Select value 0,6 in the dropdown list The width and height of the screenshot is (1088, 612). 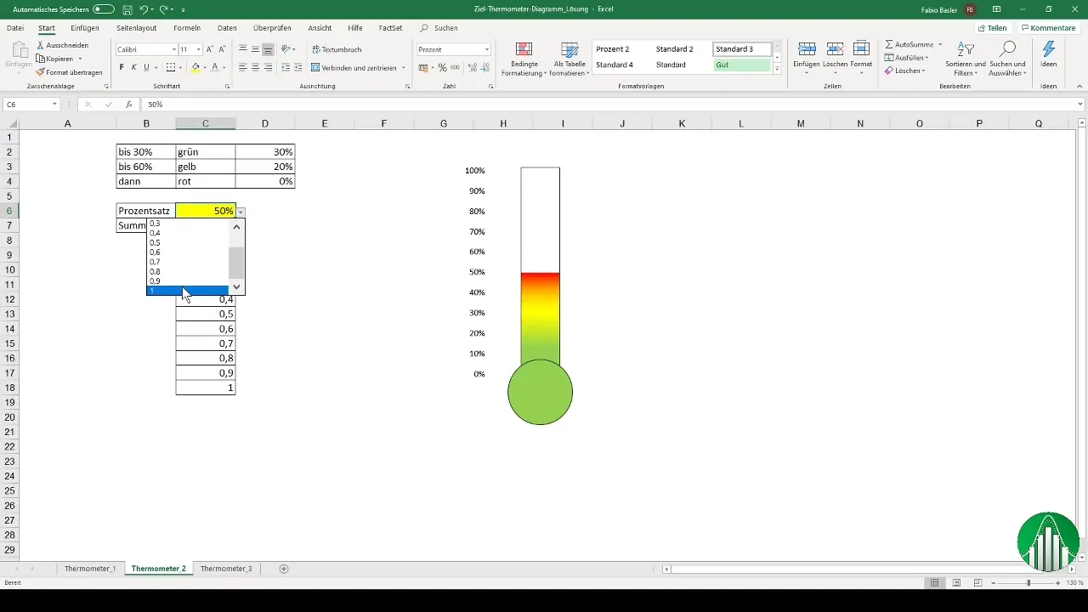[188, 252]
